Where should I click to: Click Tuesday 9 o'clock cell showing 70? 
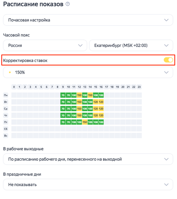click(x=63, y=102)
